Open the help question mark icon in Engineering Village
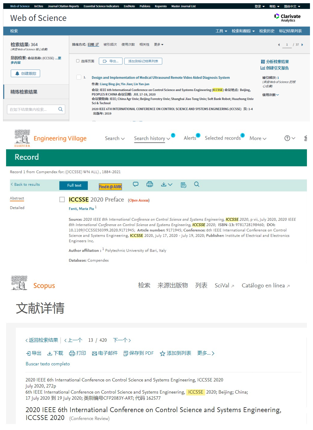 click(287, 138)
